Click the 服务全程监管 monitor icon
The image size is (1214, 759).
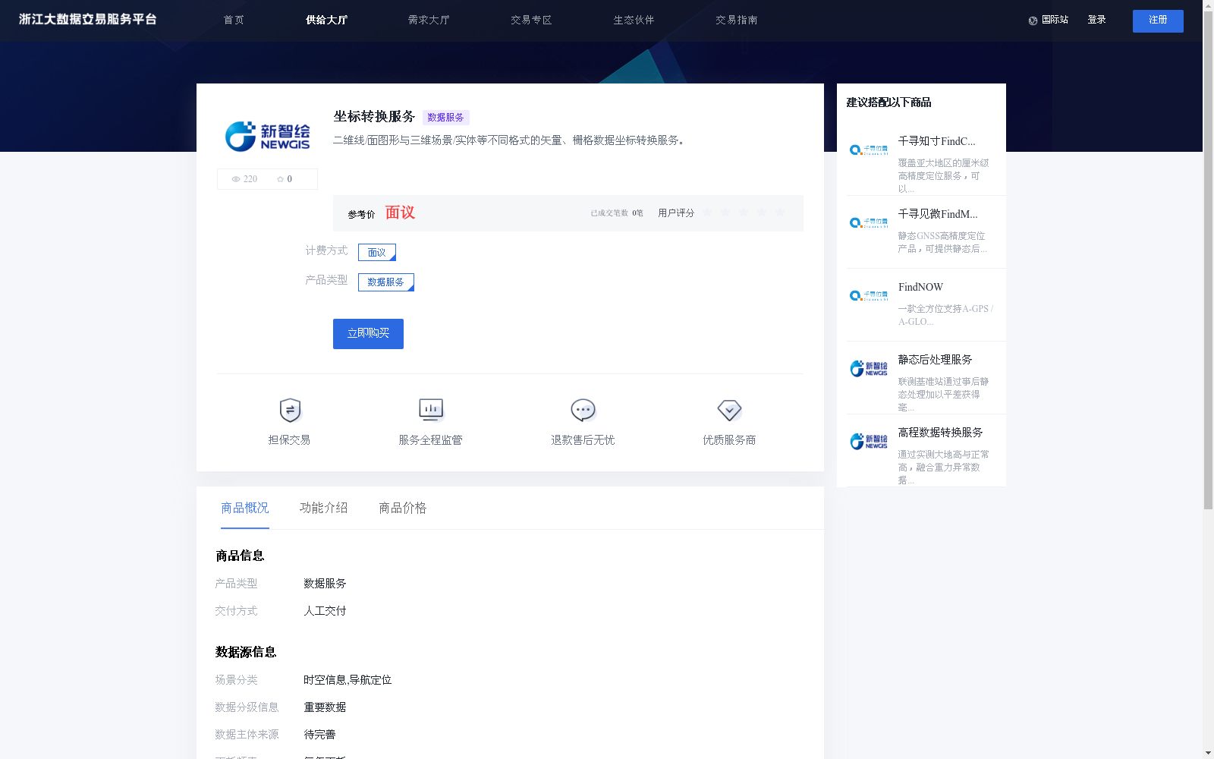431,410
